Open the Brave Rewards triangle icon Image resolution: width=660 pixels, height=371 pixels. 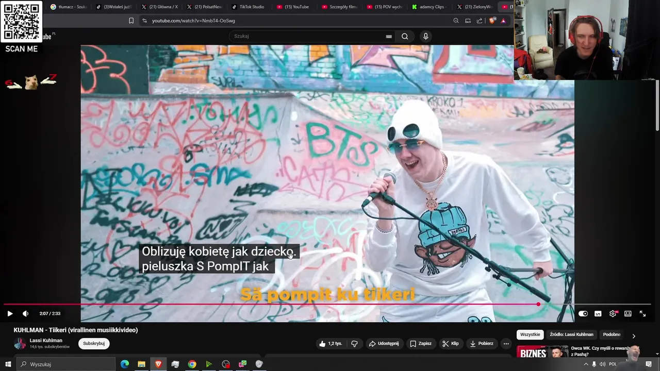(x=503, y=21)
